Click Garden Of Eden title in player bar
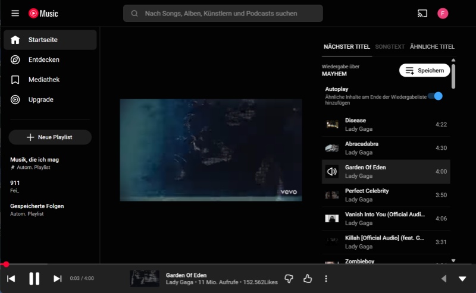This screenshot has height=293, width=476. [186, 275]
